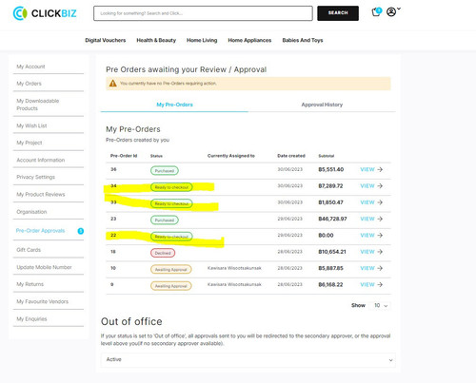Open the Home Living category
Viewport: 476px width, 383px height.
tap(202, 40)
